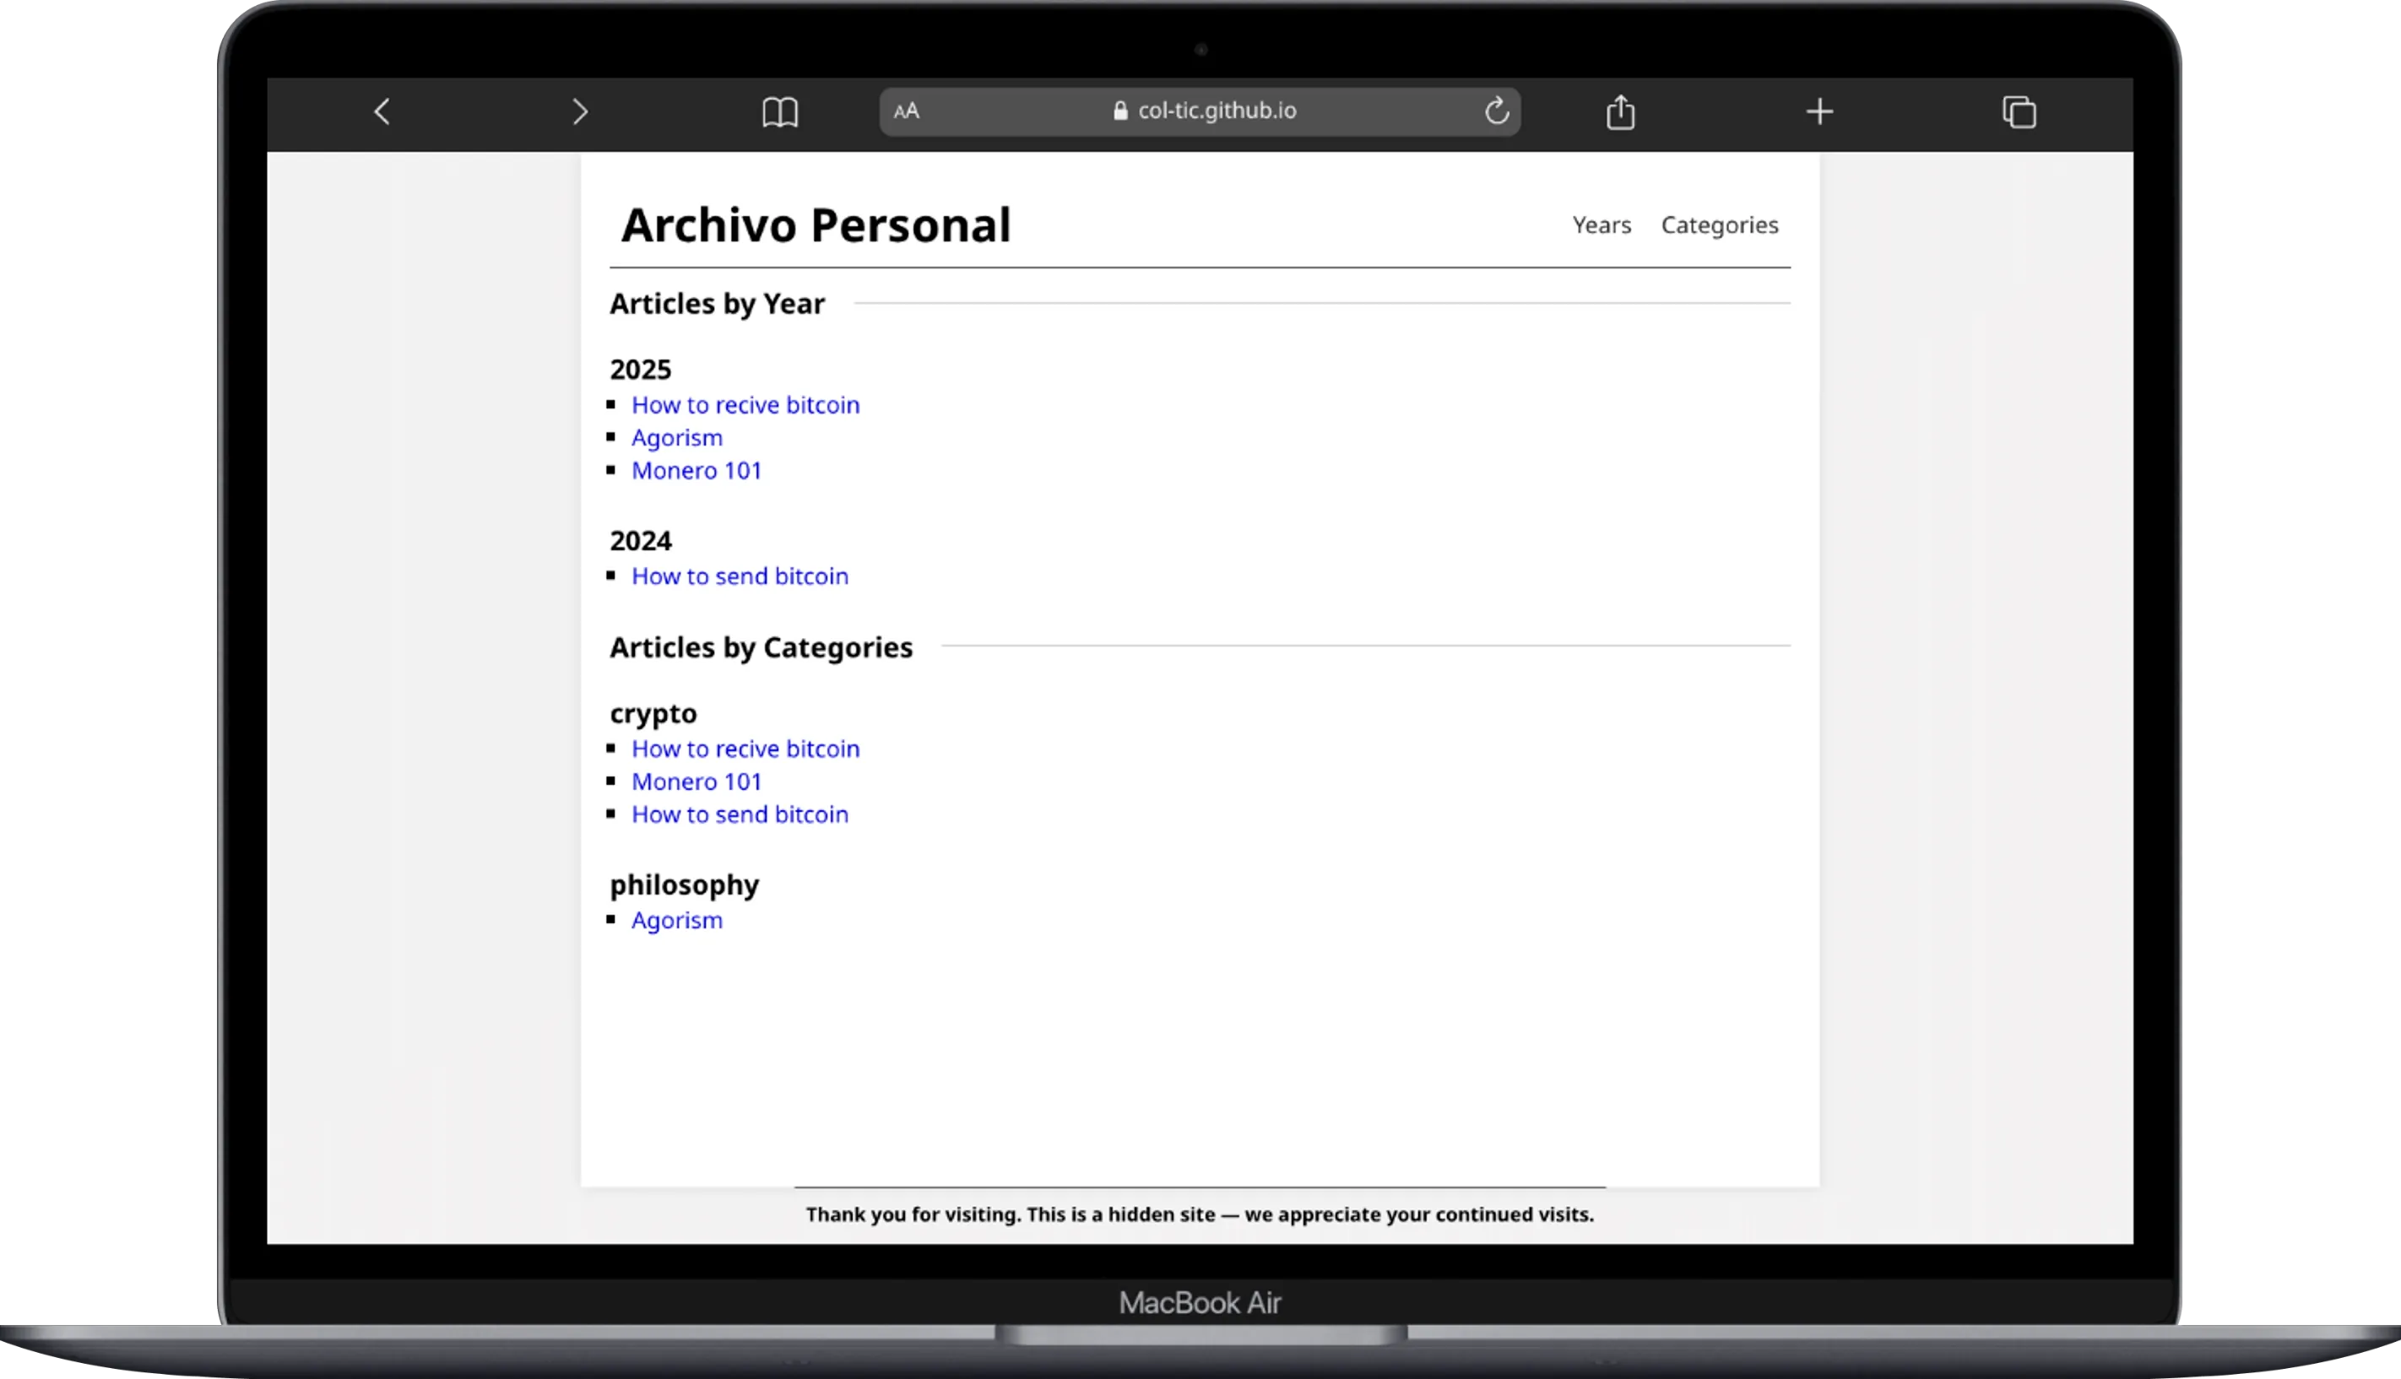The height and width of the screenshot is (1379, 2401).
Task: Open the Years nav menu item
Action: pyautogui.click(x=1602, y=225)
